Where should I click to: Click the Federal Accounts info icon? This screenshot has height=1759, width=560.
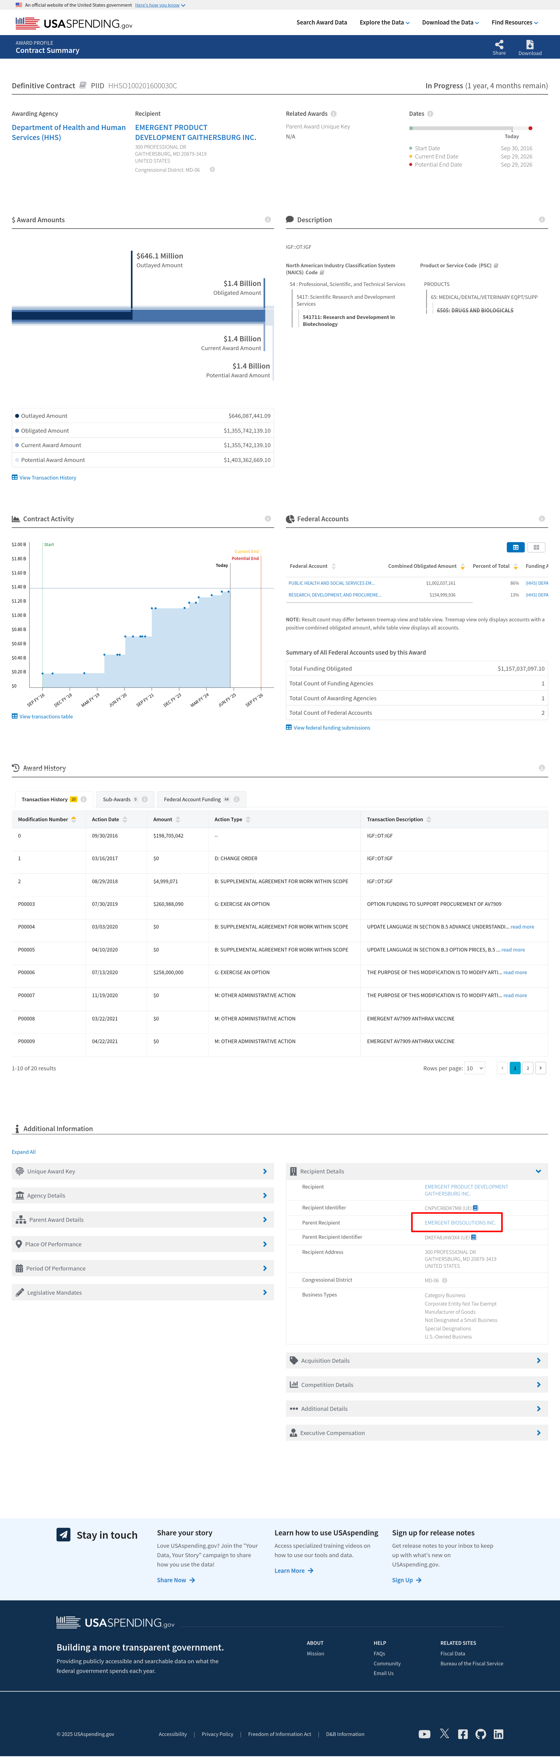542,519
